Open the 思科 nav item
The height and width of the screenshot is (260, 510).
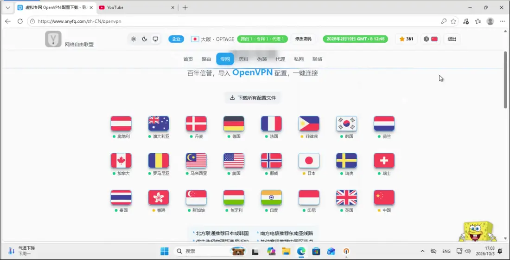[x=243, y=59]
